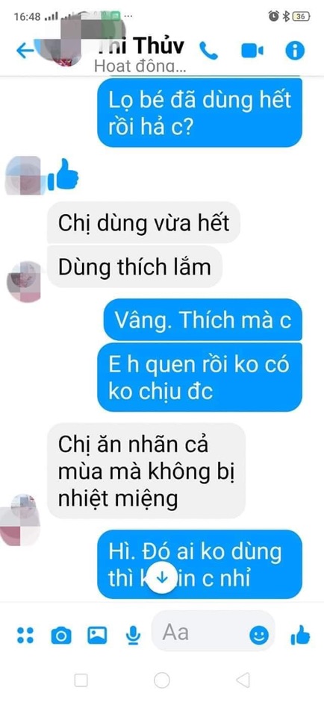Select the message "Dùng thích lắm"

(x=134, y=267)
